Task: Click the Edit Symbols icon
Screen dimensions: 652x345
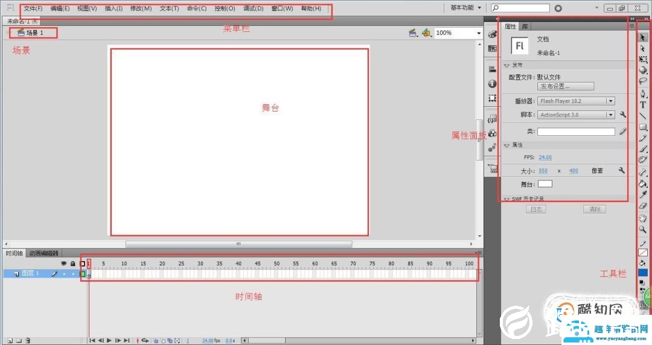Action: tap(427, 33)
